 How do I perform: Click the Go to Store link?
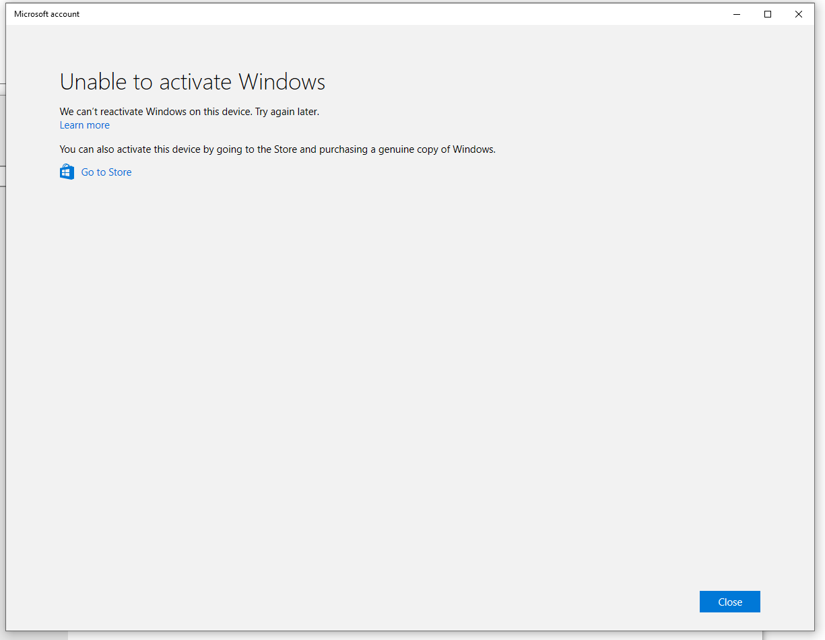pos(106,172)
